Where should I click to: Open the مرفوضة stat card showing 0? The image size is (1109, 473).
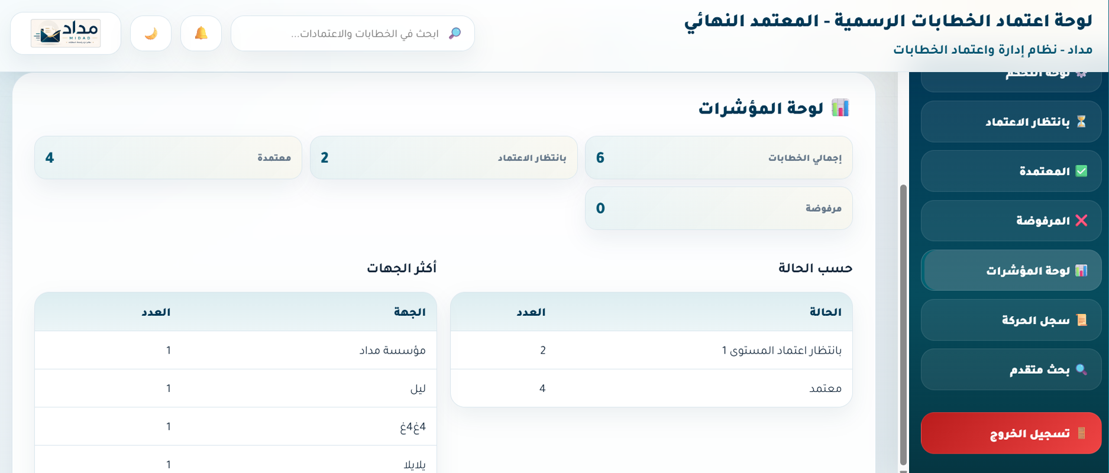pyautogui.click(x=719, y=208)
